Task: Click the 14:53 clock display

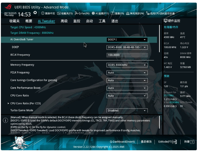Action: click(x=24, y=14)
